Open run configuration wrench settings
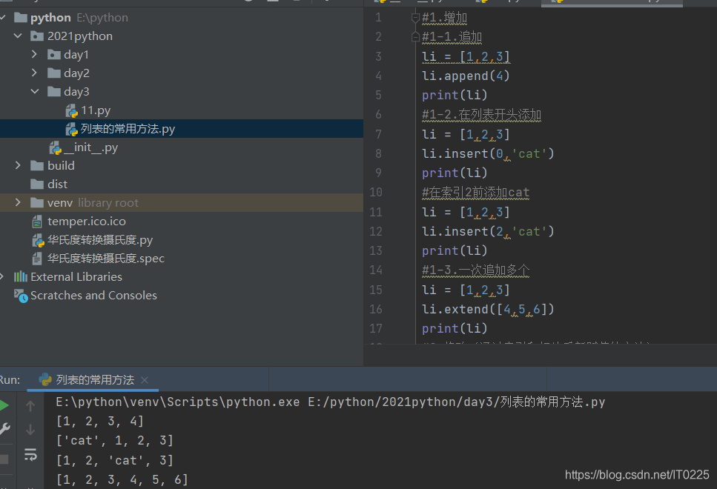Screen dimensions: 717x489 pyautogui.click(x=4, y=429)
